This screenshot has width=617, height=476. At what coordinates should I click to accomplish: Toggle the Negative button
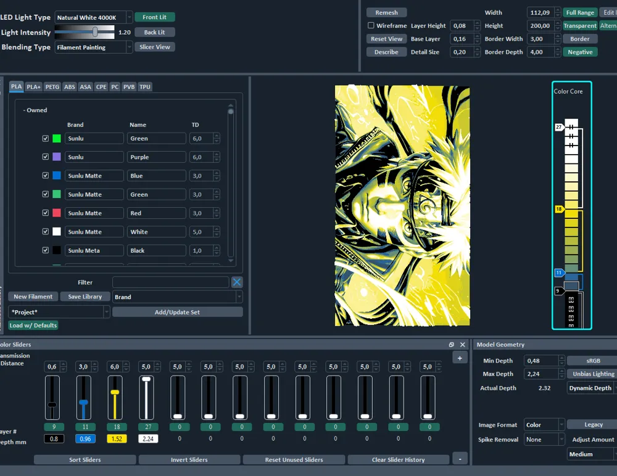(580, 52)
